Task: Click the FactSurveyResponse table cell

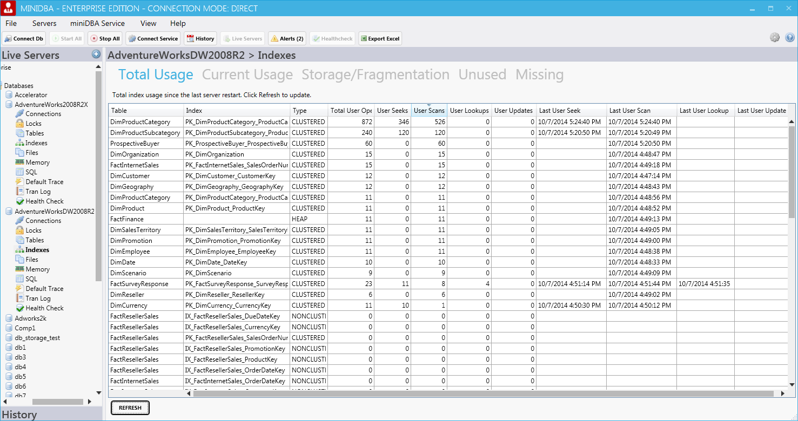Action: click(146, 284)
